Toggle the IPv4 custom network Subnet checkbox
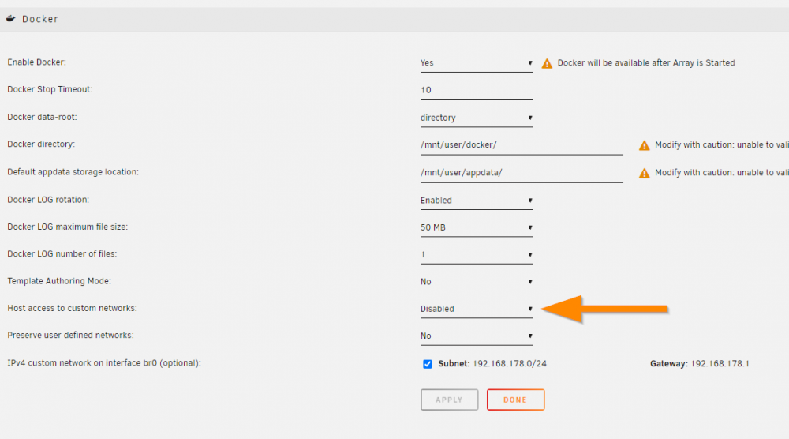This screenshot has height=439, width=789. point(427,364)
